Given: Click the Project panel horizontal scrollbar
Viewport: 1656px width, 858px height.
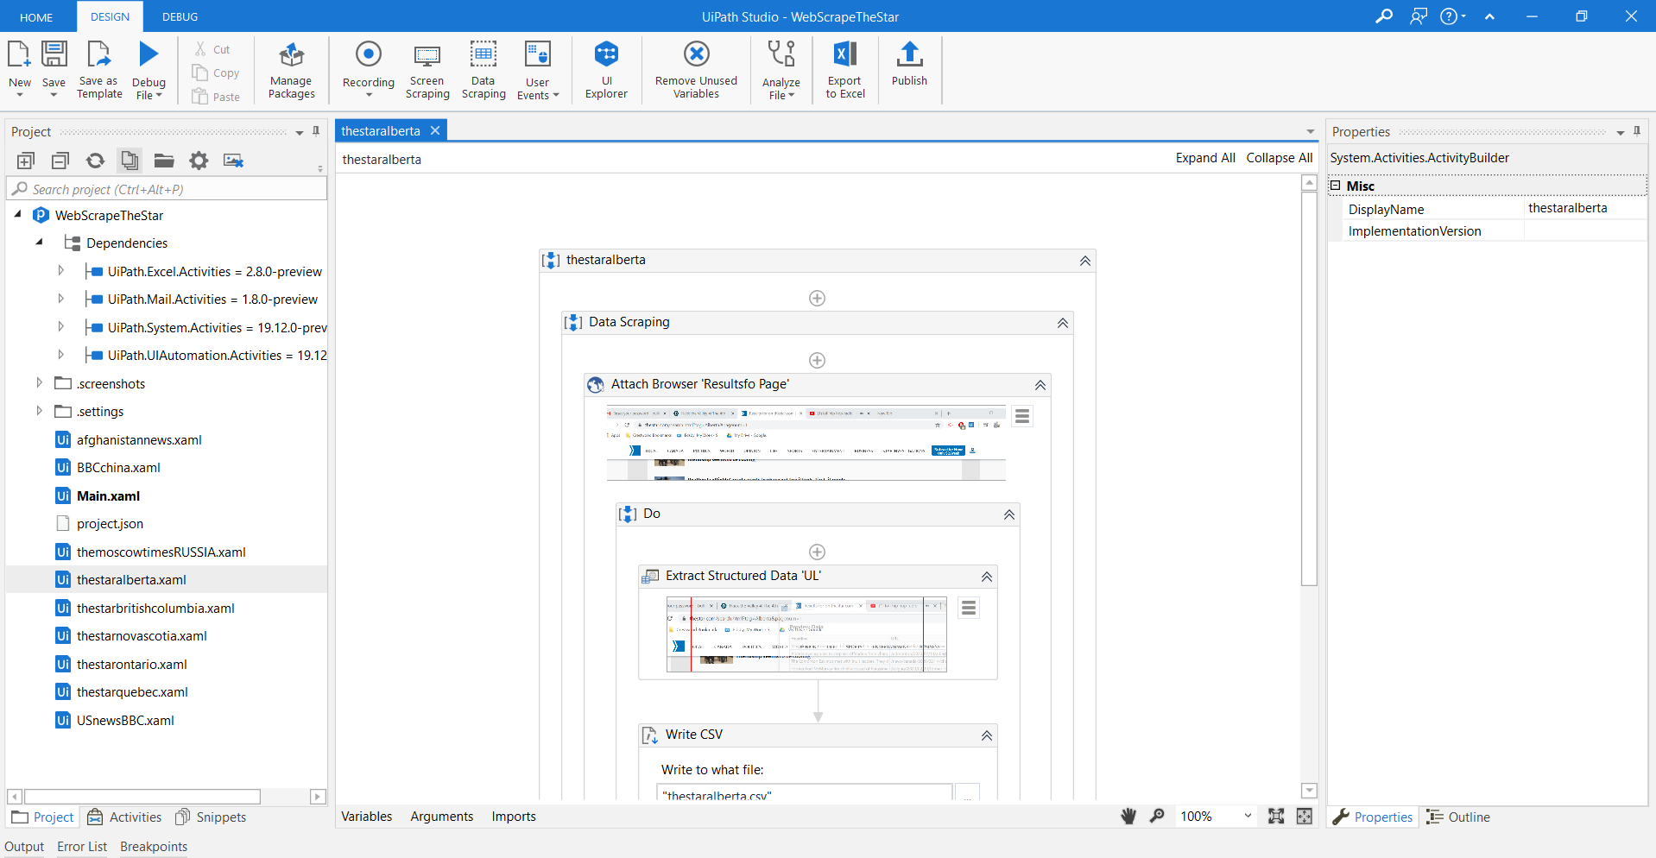Looking at the screenshot, I should pyautogui.click(x=142, y=796).
